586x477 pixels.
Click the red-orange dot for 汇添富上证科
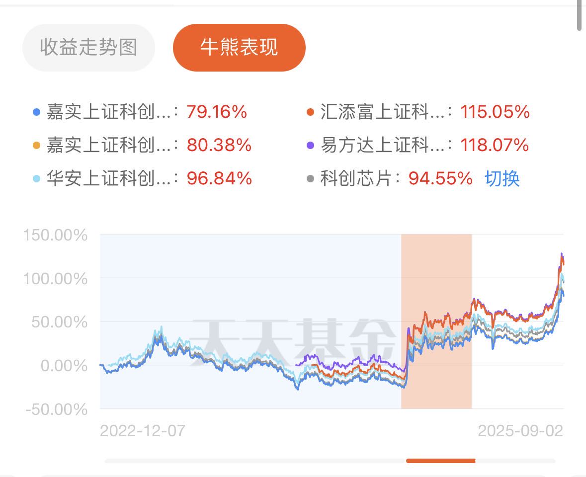[310, 112]
